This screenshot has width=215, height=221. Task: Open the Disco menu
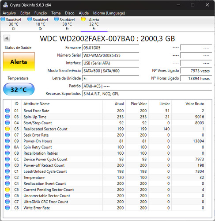coord(70,13)
